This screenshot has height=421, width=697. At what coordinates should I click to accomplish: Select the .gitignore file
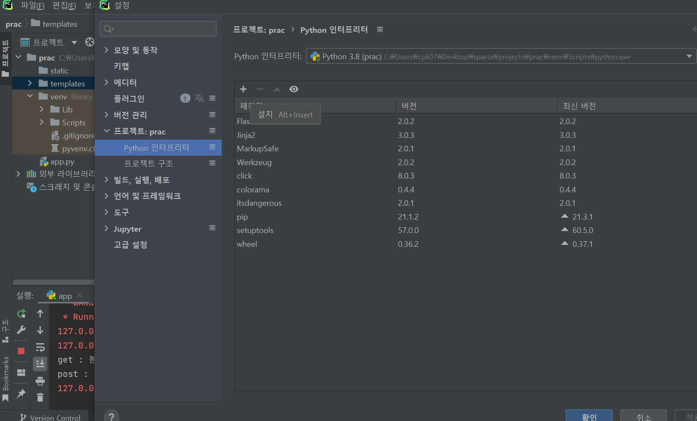73,136
